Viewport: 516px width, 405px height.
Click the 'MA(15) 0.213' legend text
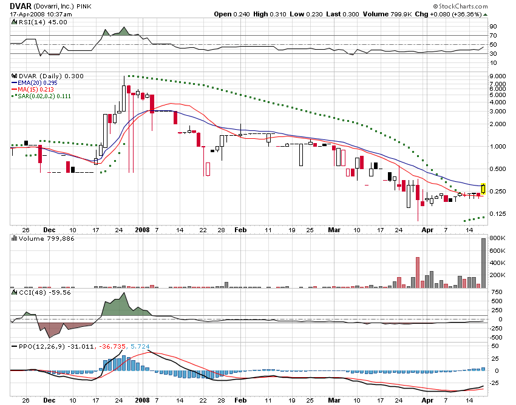tap(36, 89)
